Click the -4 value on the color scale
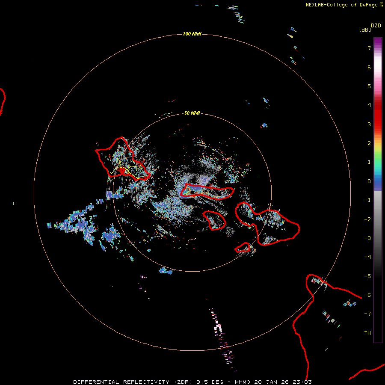 pyautogui.click(x=367, y=257)
